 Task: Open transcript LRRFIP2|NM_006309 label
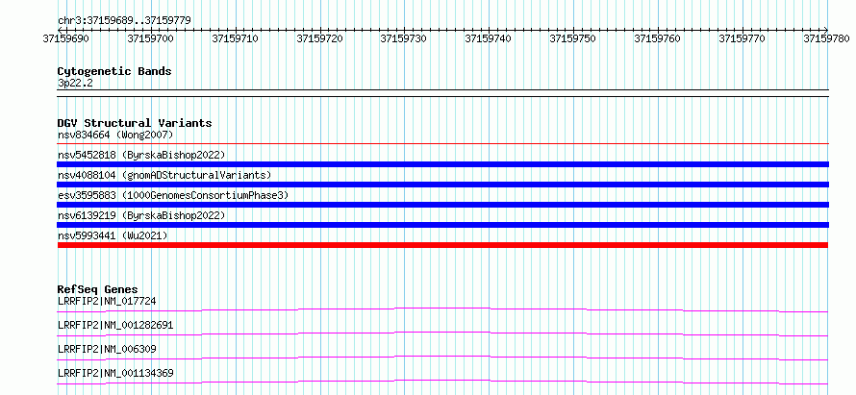pyautogui.click(x=107, y=349)
